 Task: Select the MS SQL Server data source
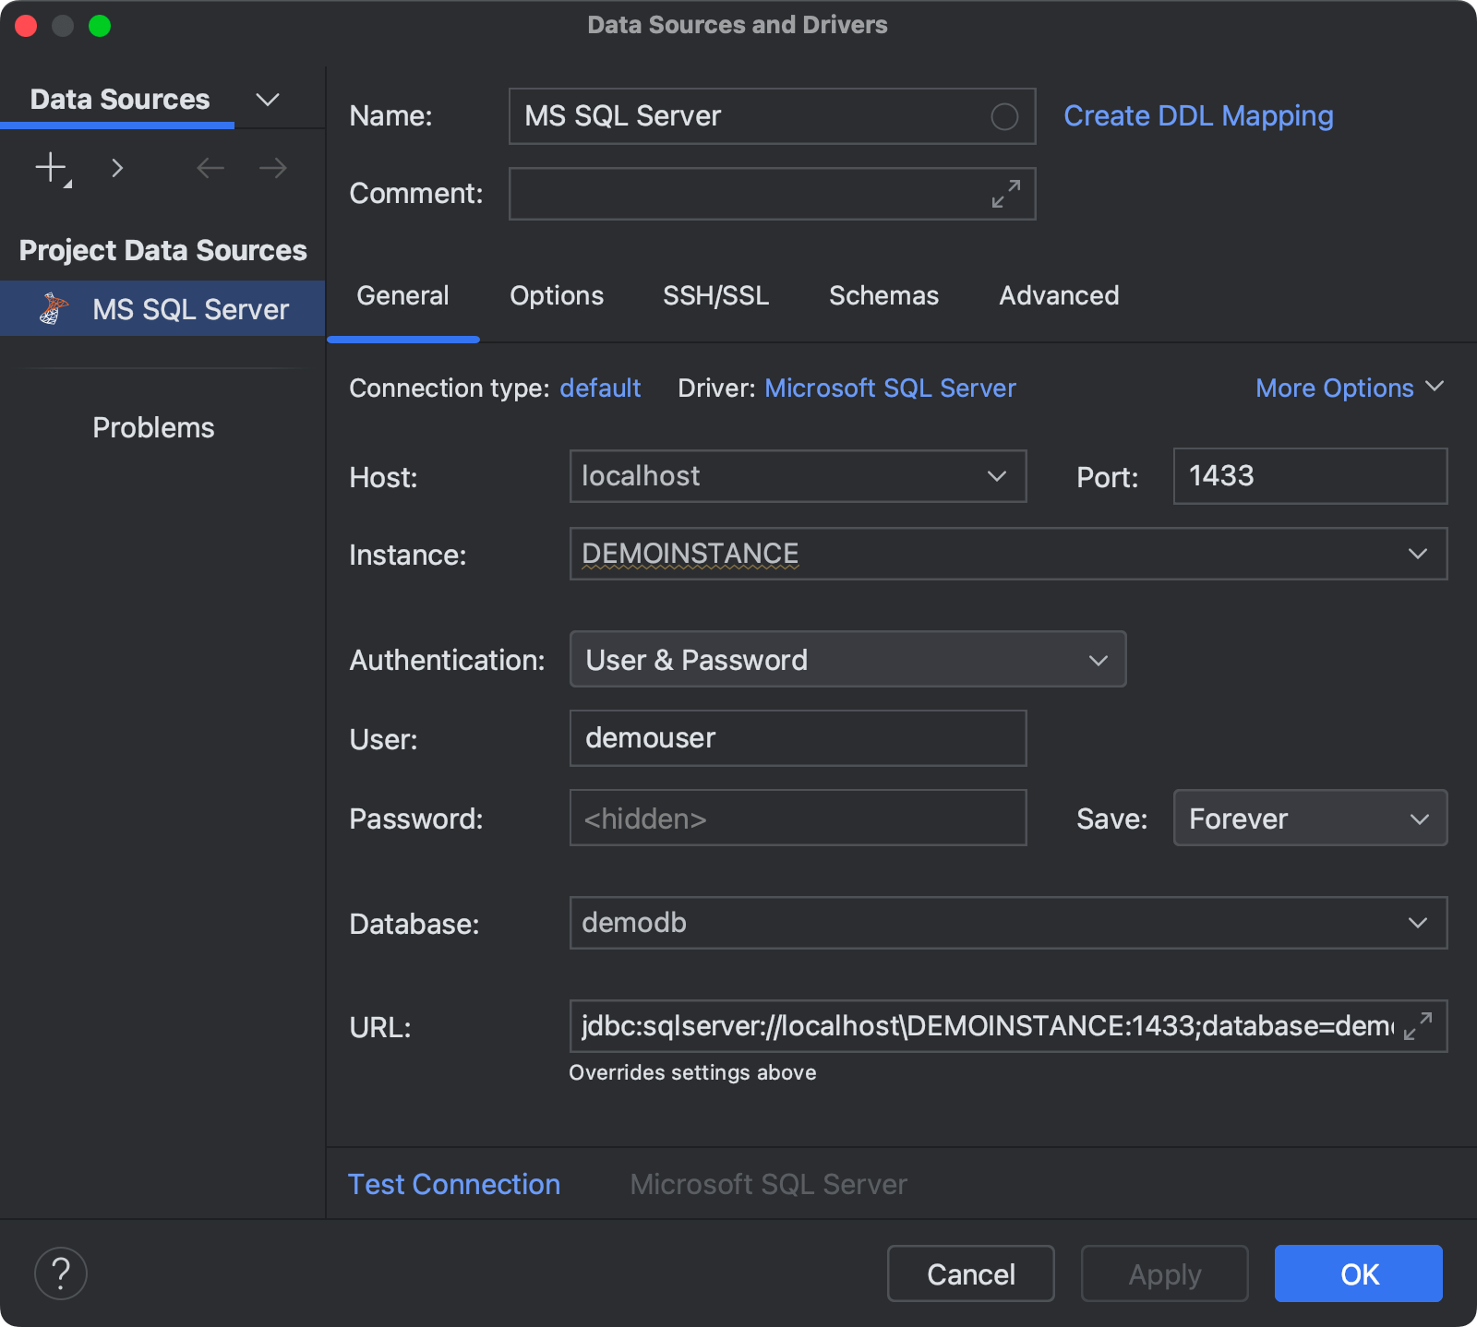(190, 308)
